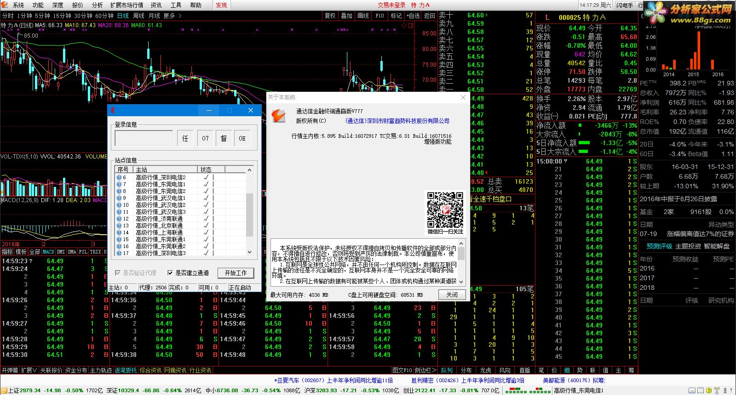Toggle the 是否验证代理 checkbox
736x395 pixels.
click(x=118, y=273)
